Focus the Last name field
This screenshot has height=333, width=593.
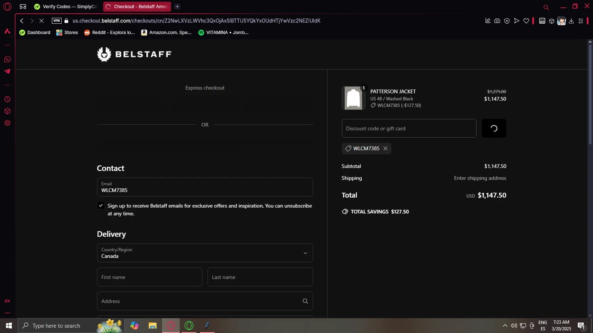coord(260,277)
